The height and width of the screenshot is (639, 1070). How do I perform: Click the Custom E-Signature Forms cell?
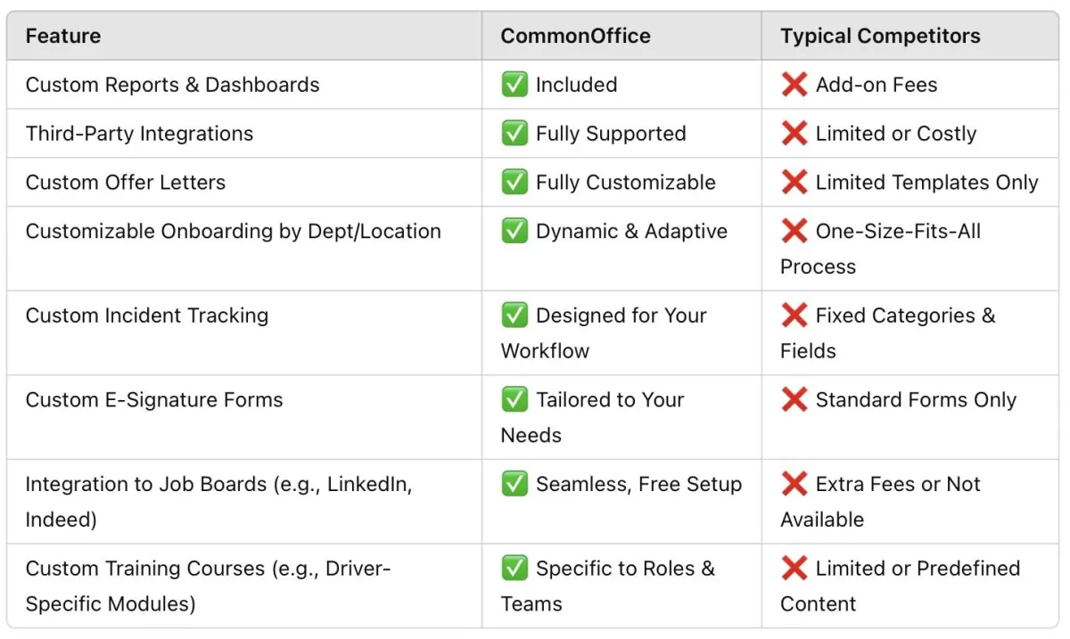coord(154,400)
